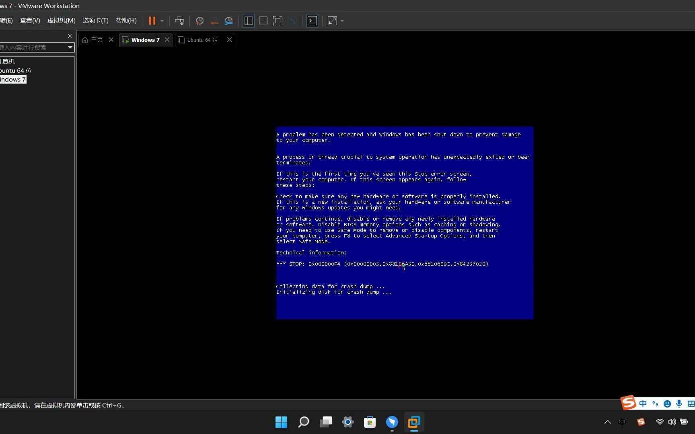Toggle the library sidebar view
The height and width of the screenshot is (434, 695).
tap(249, 21)
